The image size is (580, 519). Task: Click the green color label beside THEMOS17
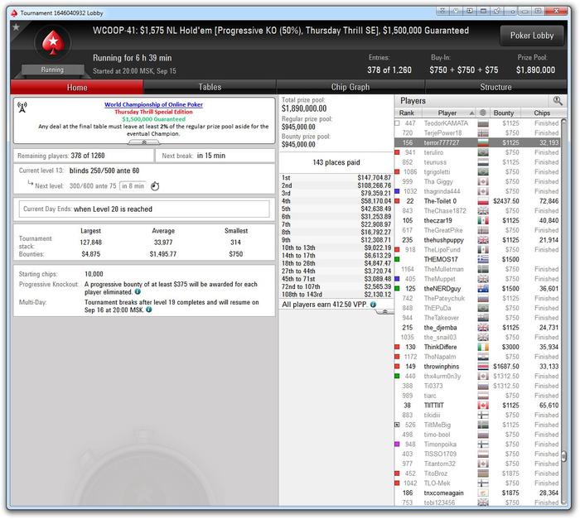pos(397,260)
